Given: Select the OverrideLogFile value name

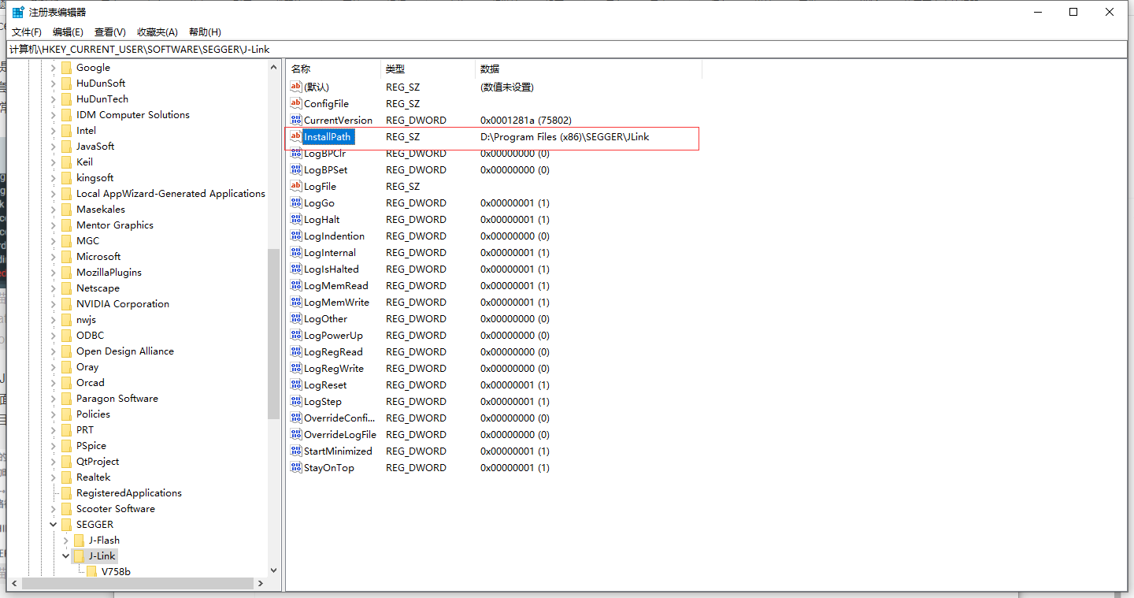Looking at the screenshot, I should 340,434.
